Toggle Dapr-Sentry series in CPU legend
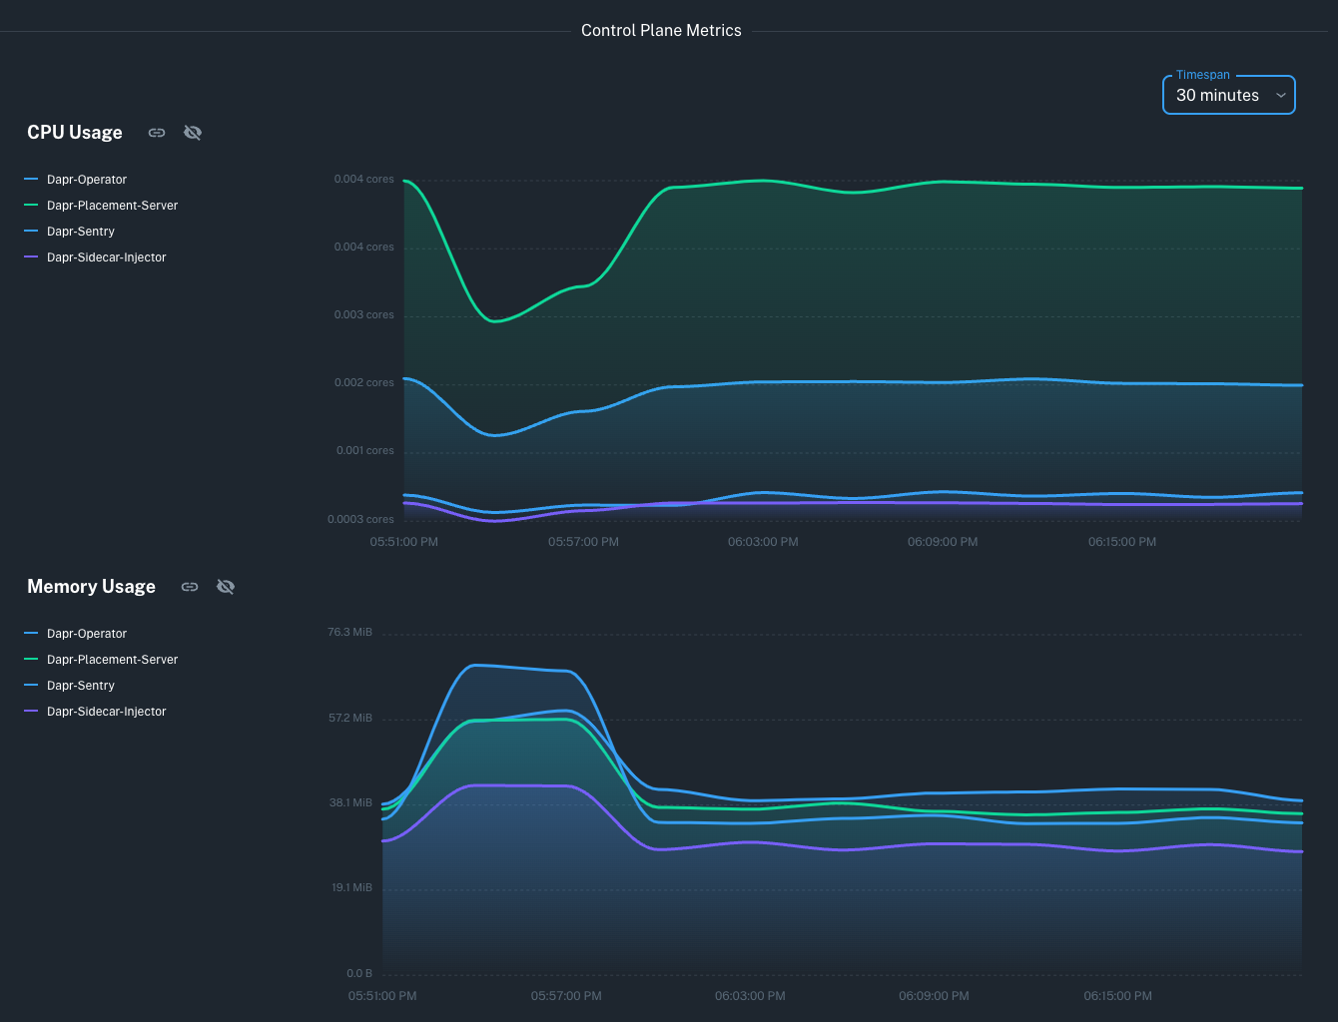This screenshot has height=1022, width=1338. point(70,232)
